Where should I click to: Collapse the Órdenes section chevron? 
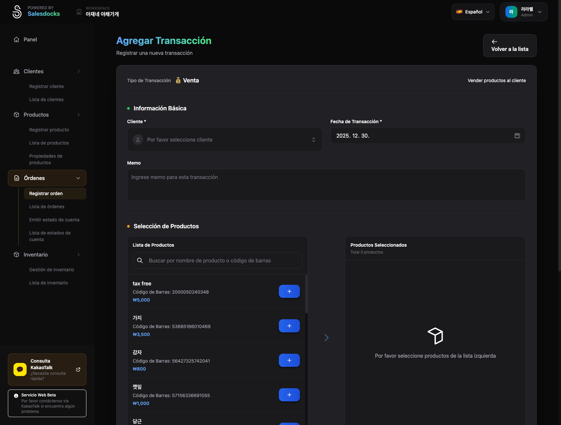coord(78,178)
